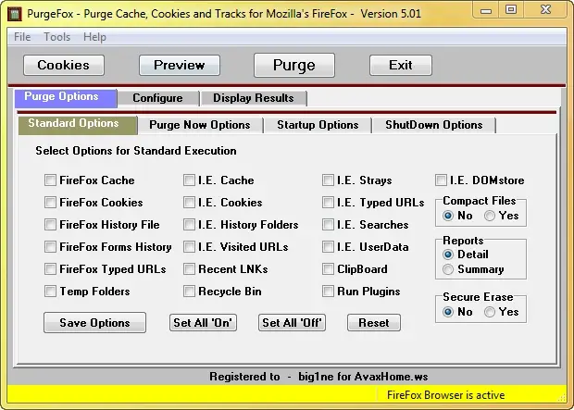
Task: Enable the I.E. Cookies checkbox
Action: pos(189,203)
